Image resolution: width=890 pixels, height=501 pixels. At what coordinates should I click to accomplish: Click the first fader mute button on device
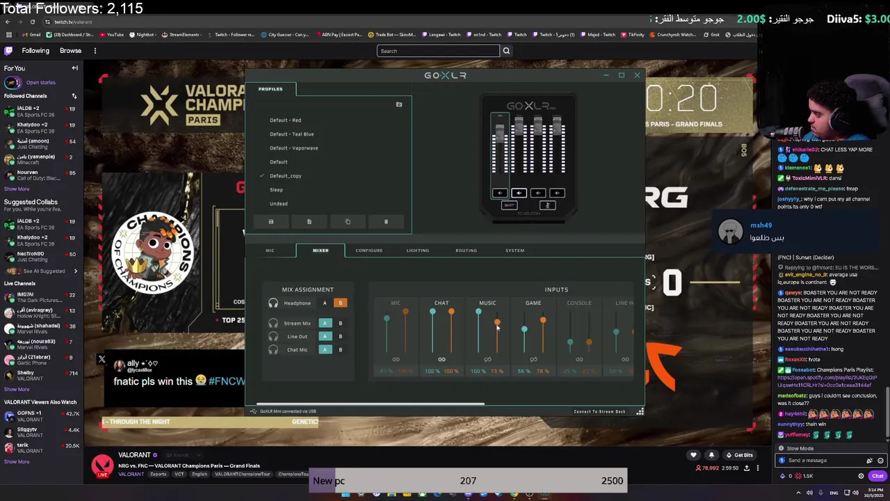[x=499, y=193]
